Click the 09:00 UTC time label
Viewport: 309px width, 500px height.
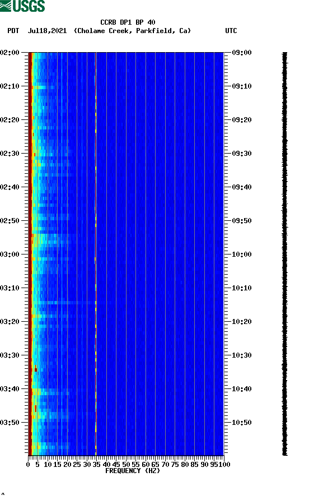242,53
